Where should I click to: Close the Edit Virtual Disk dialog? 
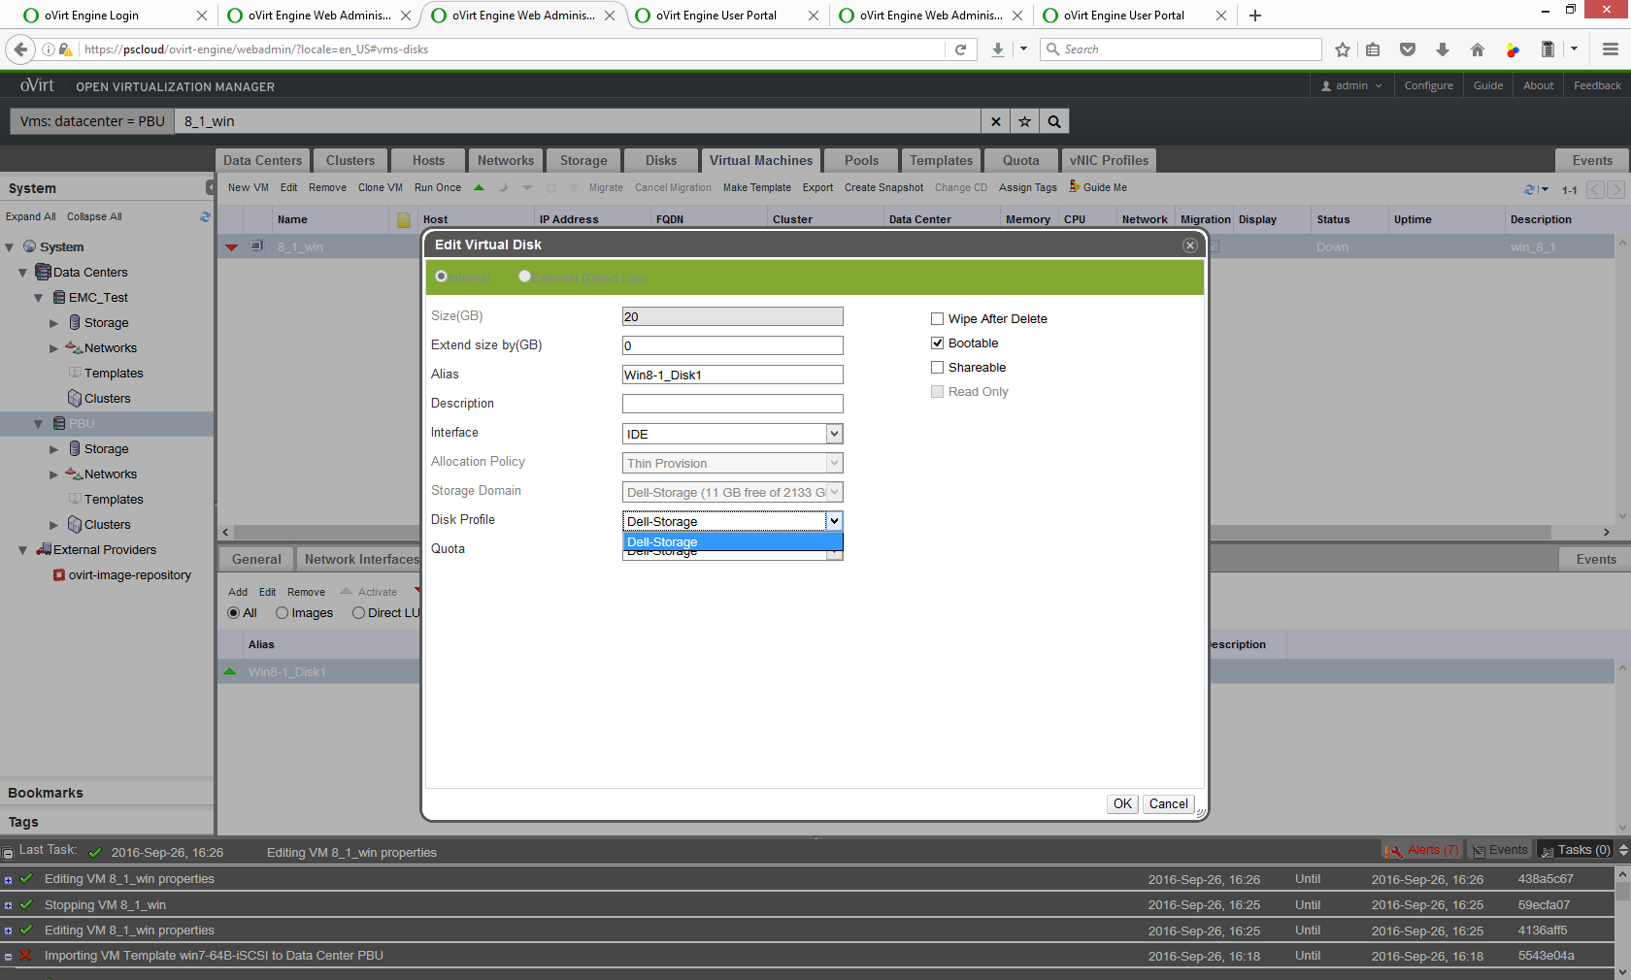[x=1189, y=245]
